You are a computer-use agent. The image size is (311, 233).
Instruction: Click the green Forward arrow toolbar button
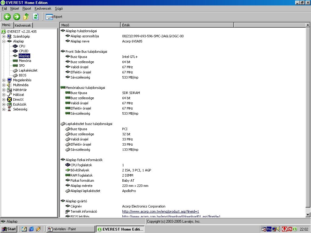pos(17,17)
